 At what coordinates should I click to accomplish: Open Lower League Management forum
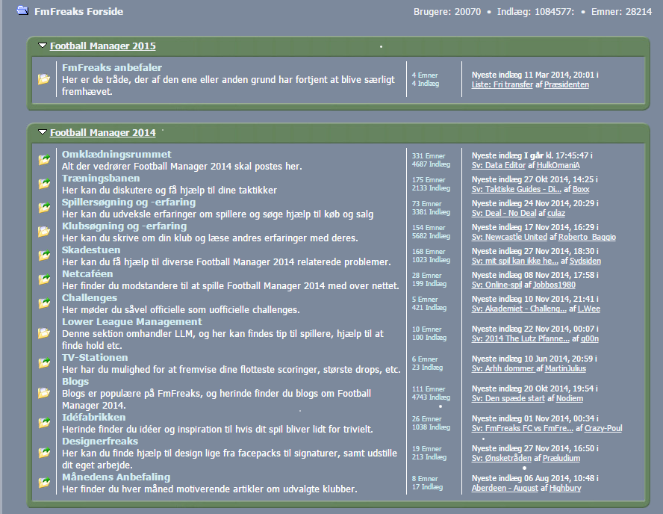click(132, 321)
